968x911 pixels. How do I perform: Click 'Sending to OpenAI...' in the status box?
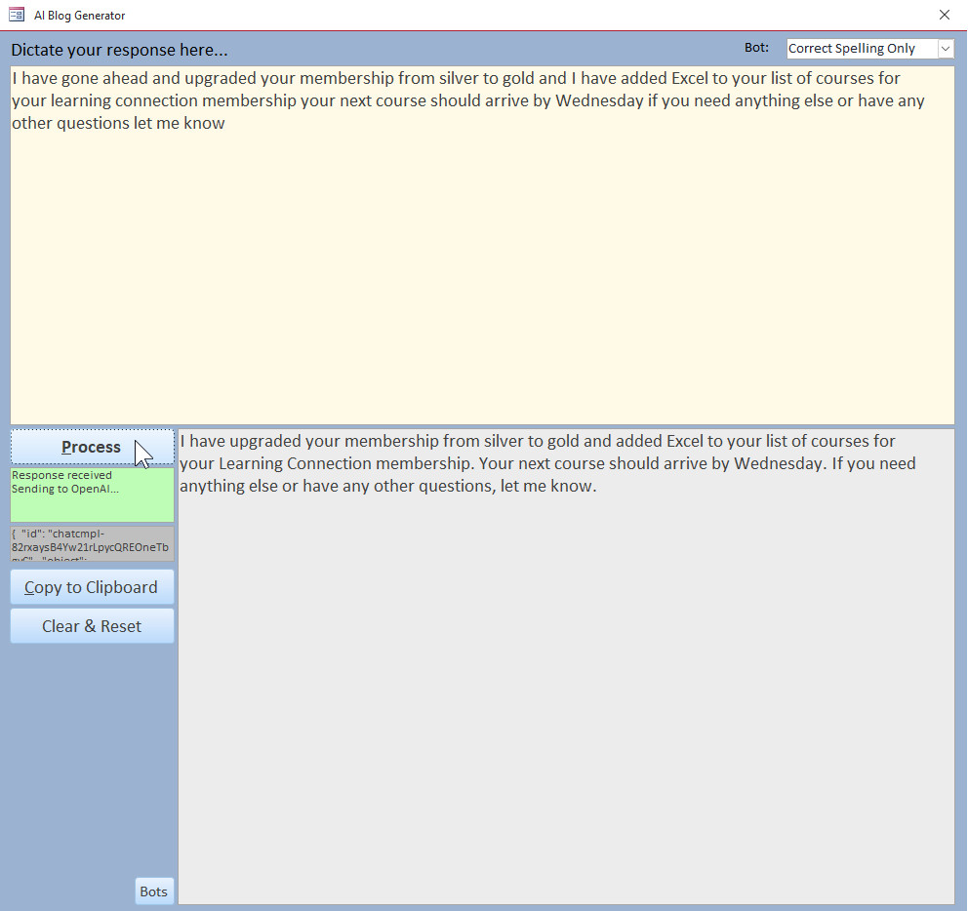65,489
